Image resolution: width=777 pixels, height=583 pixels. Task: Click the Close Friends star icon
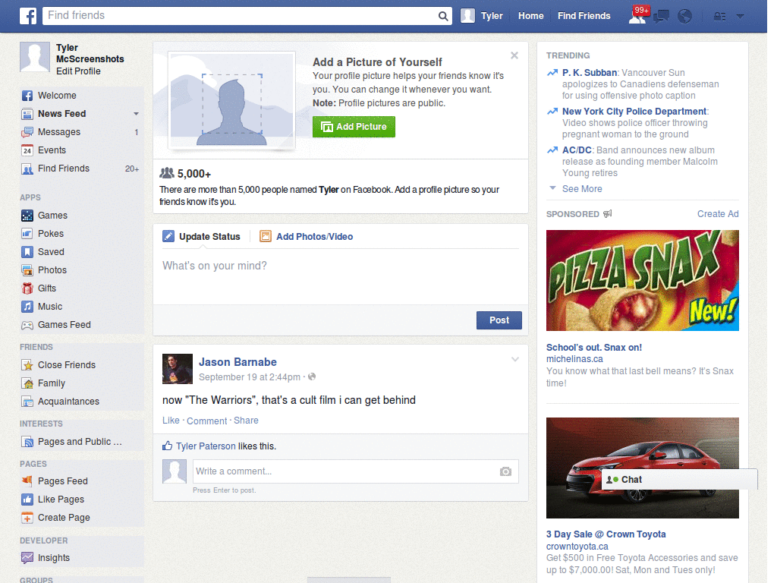coord(27,365)
